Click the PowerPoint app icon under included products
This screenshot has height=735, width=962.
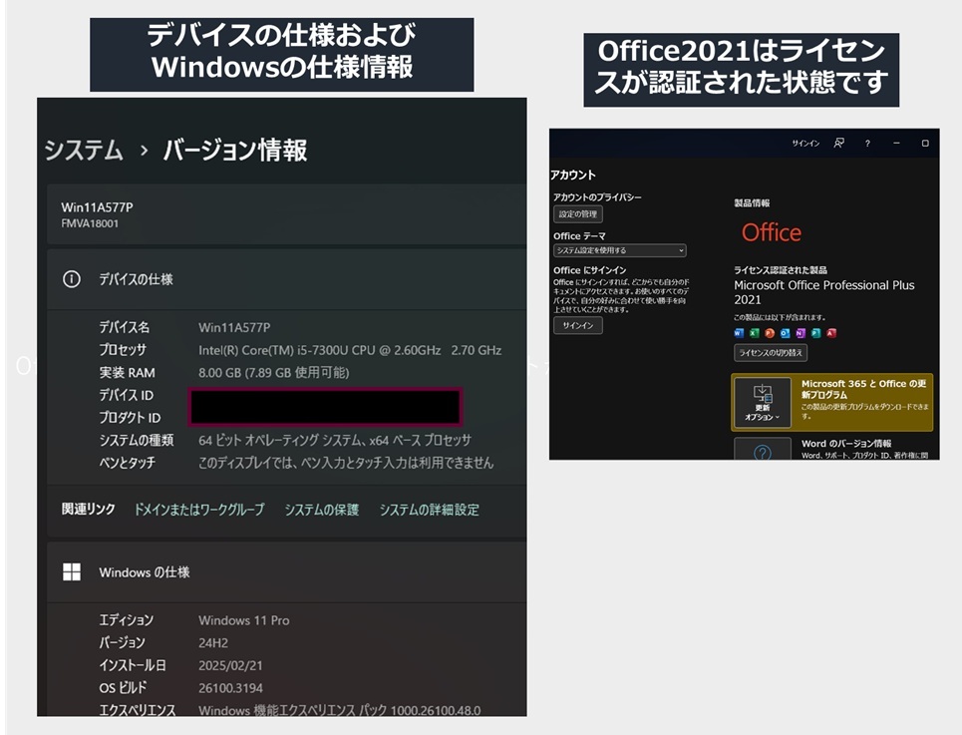(770, 333)
